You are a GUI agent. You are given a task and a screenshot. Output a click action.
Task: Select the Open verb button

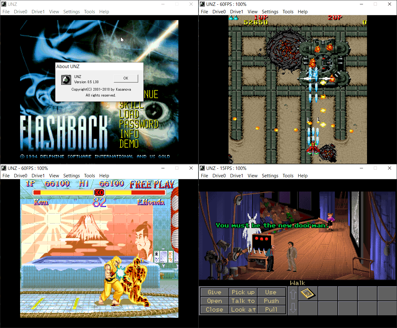tap(214, 301)
